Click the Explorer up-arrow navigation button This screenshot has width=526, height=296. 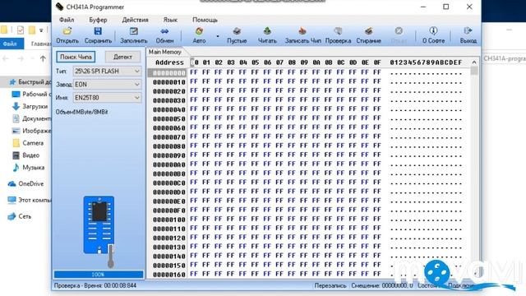coord(43,58)
